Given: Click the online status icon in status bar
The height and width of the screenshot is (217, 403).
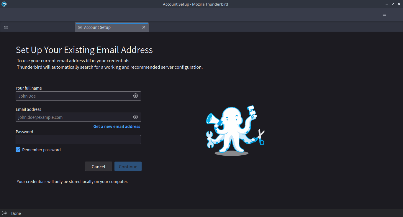Looking at the screenshot, I should click(4, 213).
